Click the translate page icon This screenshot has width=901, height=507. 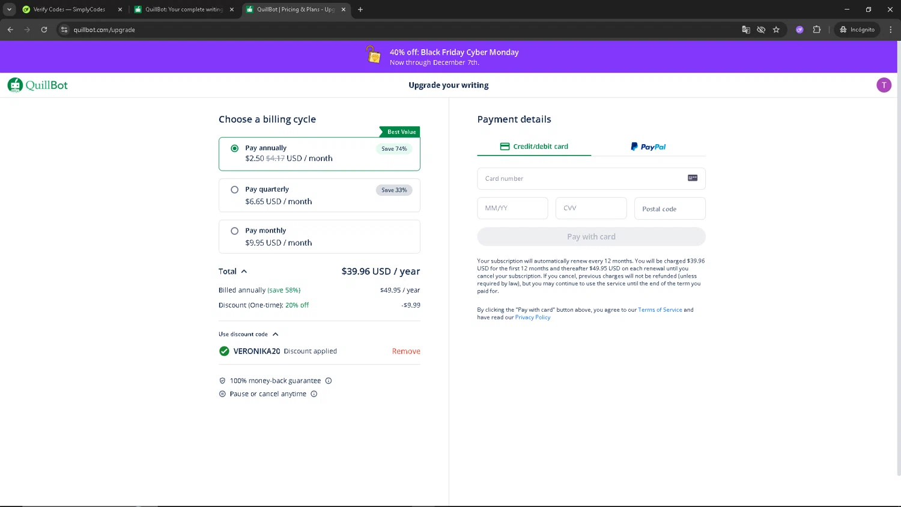(x=746, y=29)
